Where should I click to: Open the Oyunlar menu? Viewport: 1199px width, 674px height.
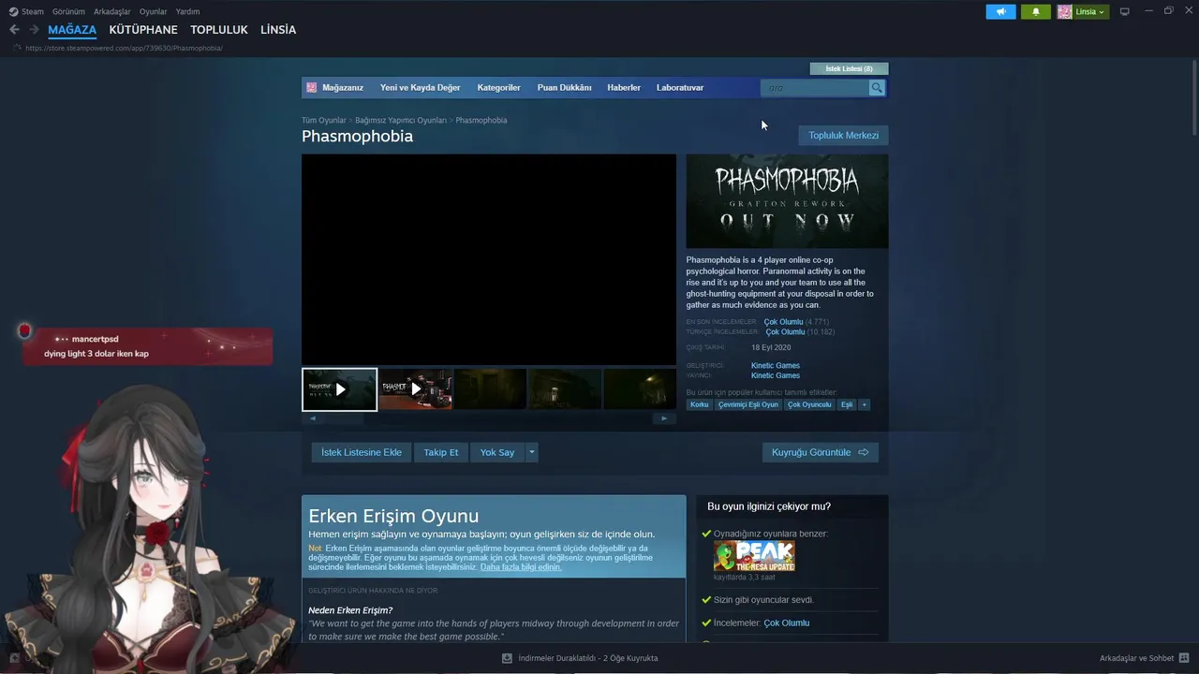click(x=153, y=11)
